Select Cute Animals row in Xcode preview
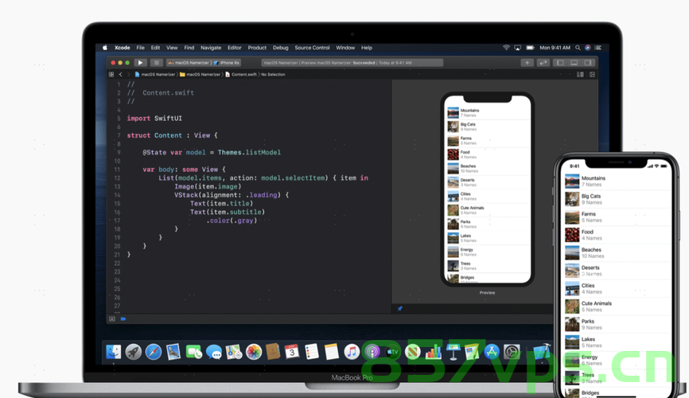The width and height of the screenshot is (689, 398). point(488,210)
